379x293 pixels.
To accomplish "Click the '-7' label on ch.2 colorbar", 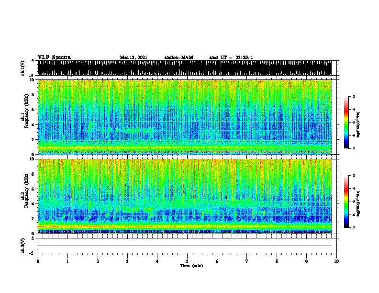I will pos(353,227).
